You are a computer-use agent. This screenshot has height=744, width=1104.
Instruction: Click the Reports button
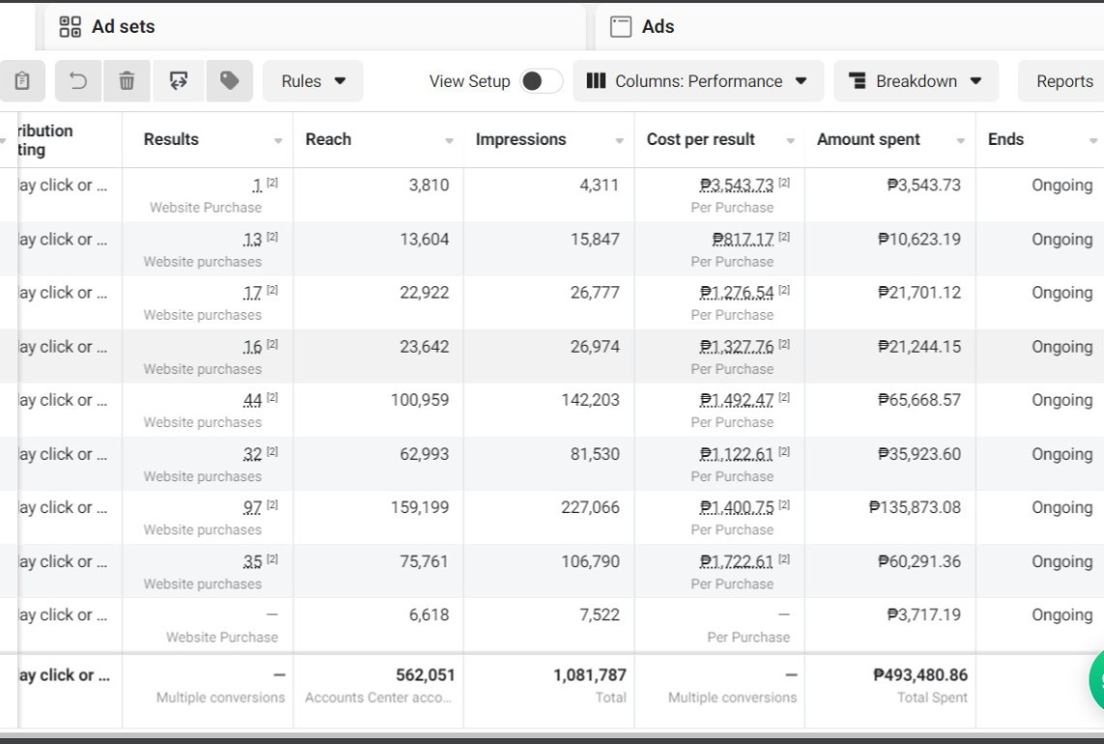coord(1063,81)
